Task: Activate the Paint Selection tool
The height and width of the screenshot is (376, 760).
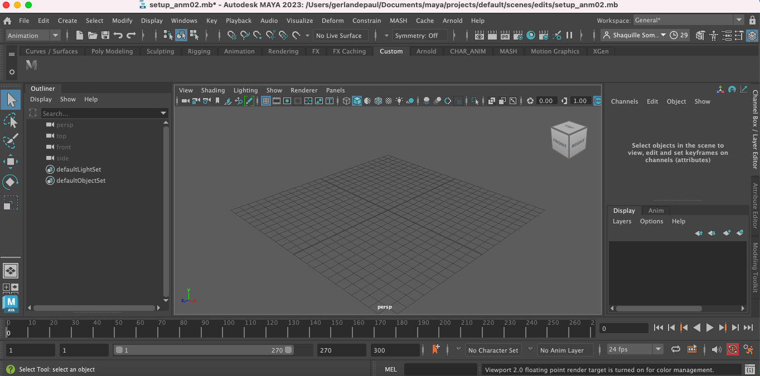Action: coord(11,141)
